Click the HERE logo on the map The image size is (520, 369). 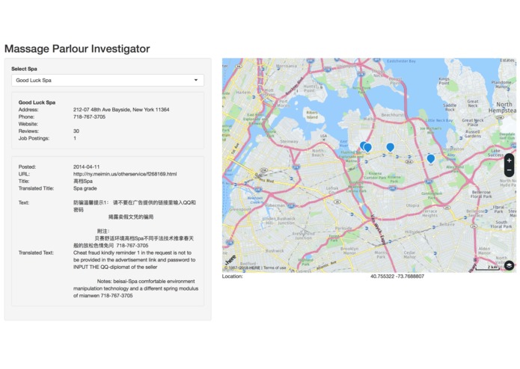(x=230, y=260)
